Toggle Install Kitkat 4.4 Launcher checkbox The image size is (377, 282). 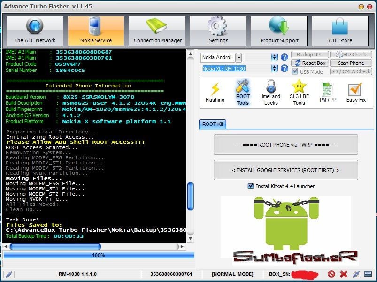point(251,186)
